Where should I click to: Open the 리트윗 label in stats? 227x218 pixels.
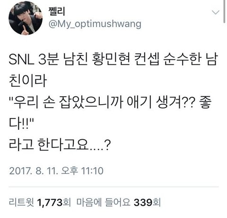click(x=21, y=202)
